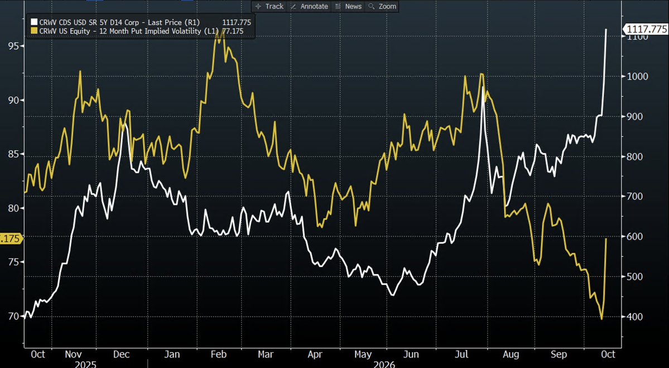Select the Zoom magnifier tool

(383, 6)
